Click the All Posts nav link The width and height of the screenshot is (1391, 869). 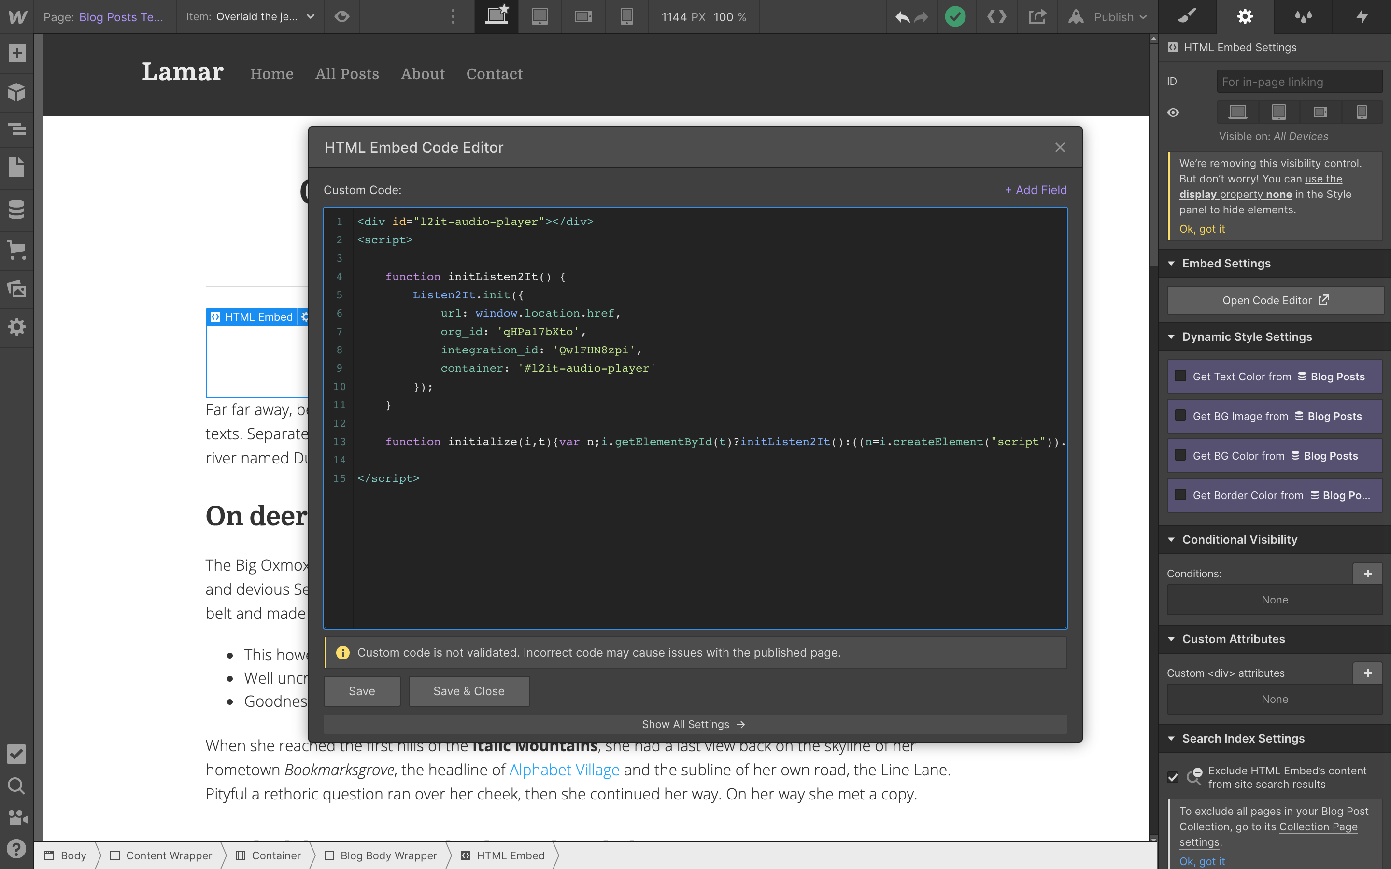pos(347,73)
